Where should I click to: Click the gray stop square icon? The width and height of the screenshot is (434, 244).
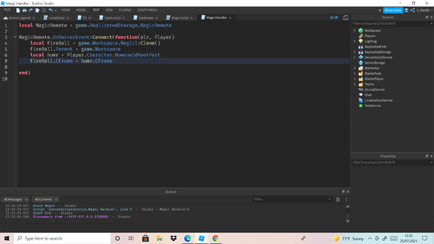point(44,10)
